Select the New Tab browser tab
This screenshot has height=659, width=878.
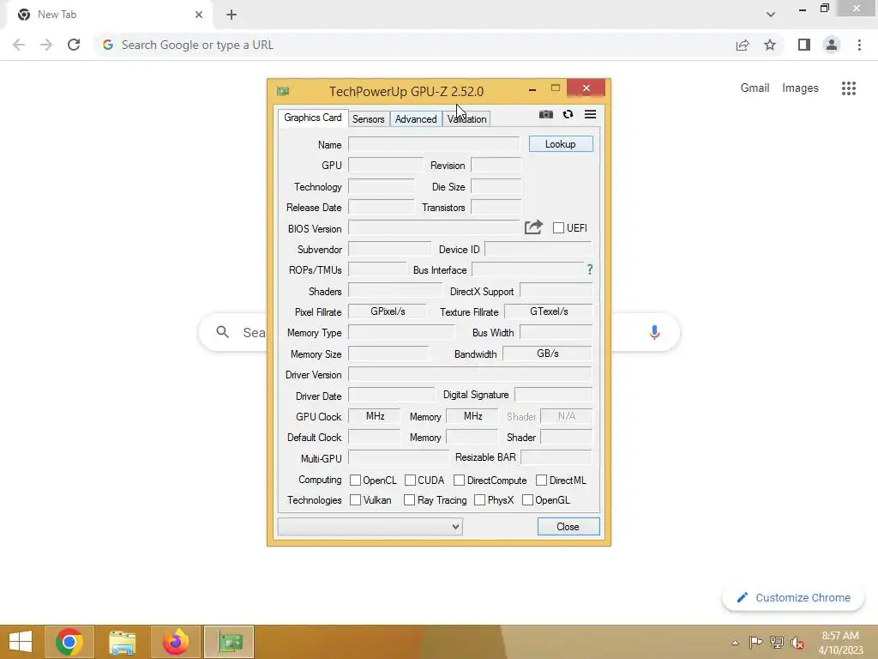tap(109, 15)
